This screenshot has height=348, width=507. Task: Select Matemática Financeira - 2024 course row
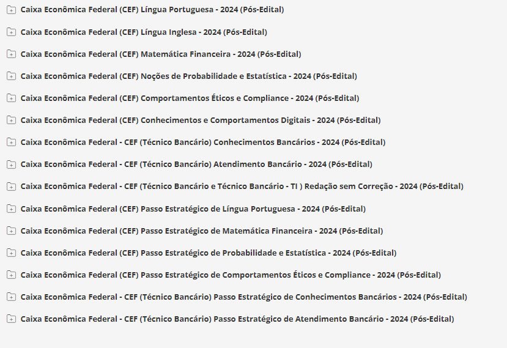[160, 54]
